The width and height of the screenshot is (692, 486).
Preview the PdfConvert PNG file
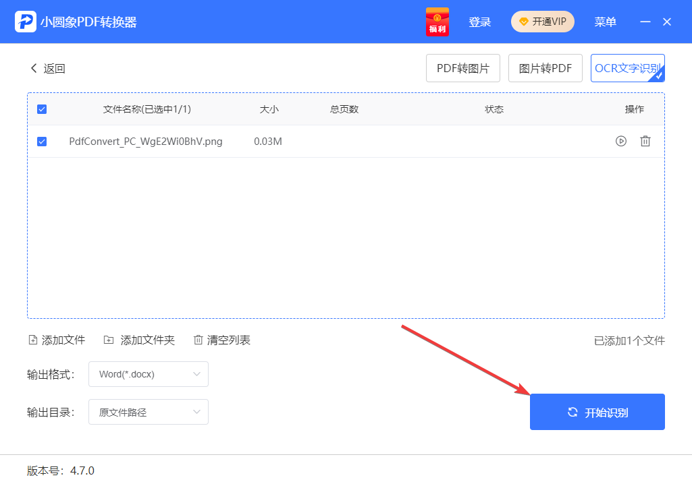click(x=620, y=141)
